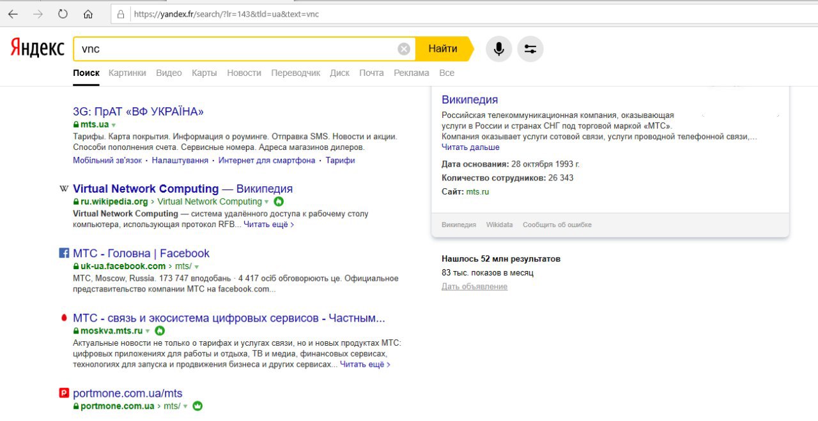Click the Дата основания row in card
Image resolution: width=818 pixels, height=421 pixels.
(x=511, y=164)
